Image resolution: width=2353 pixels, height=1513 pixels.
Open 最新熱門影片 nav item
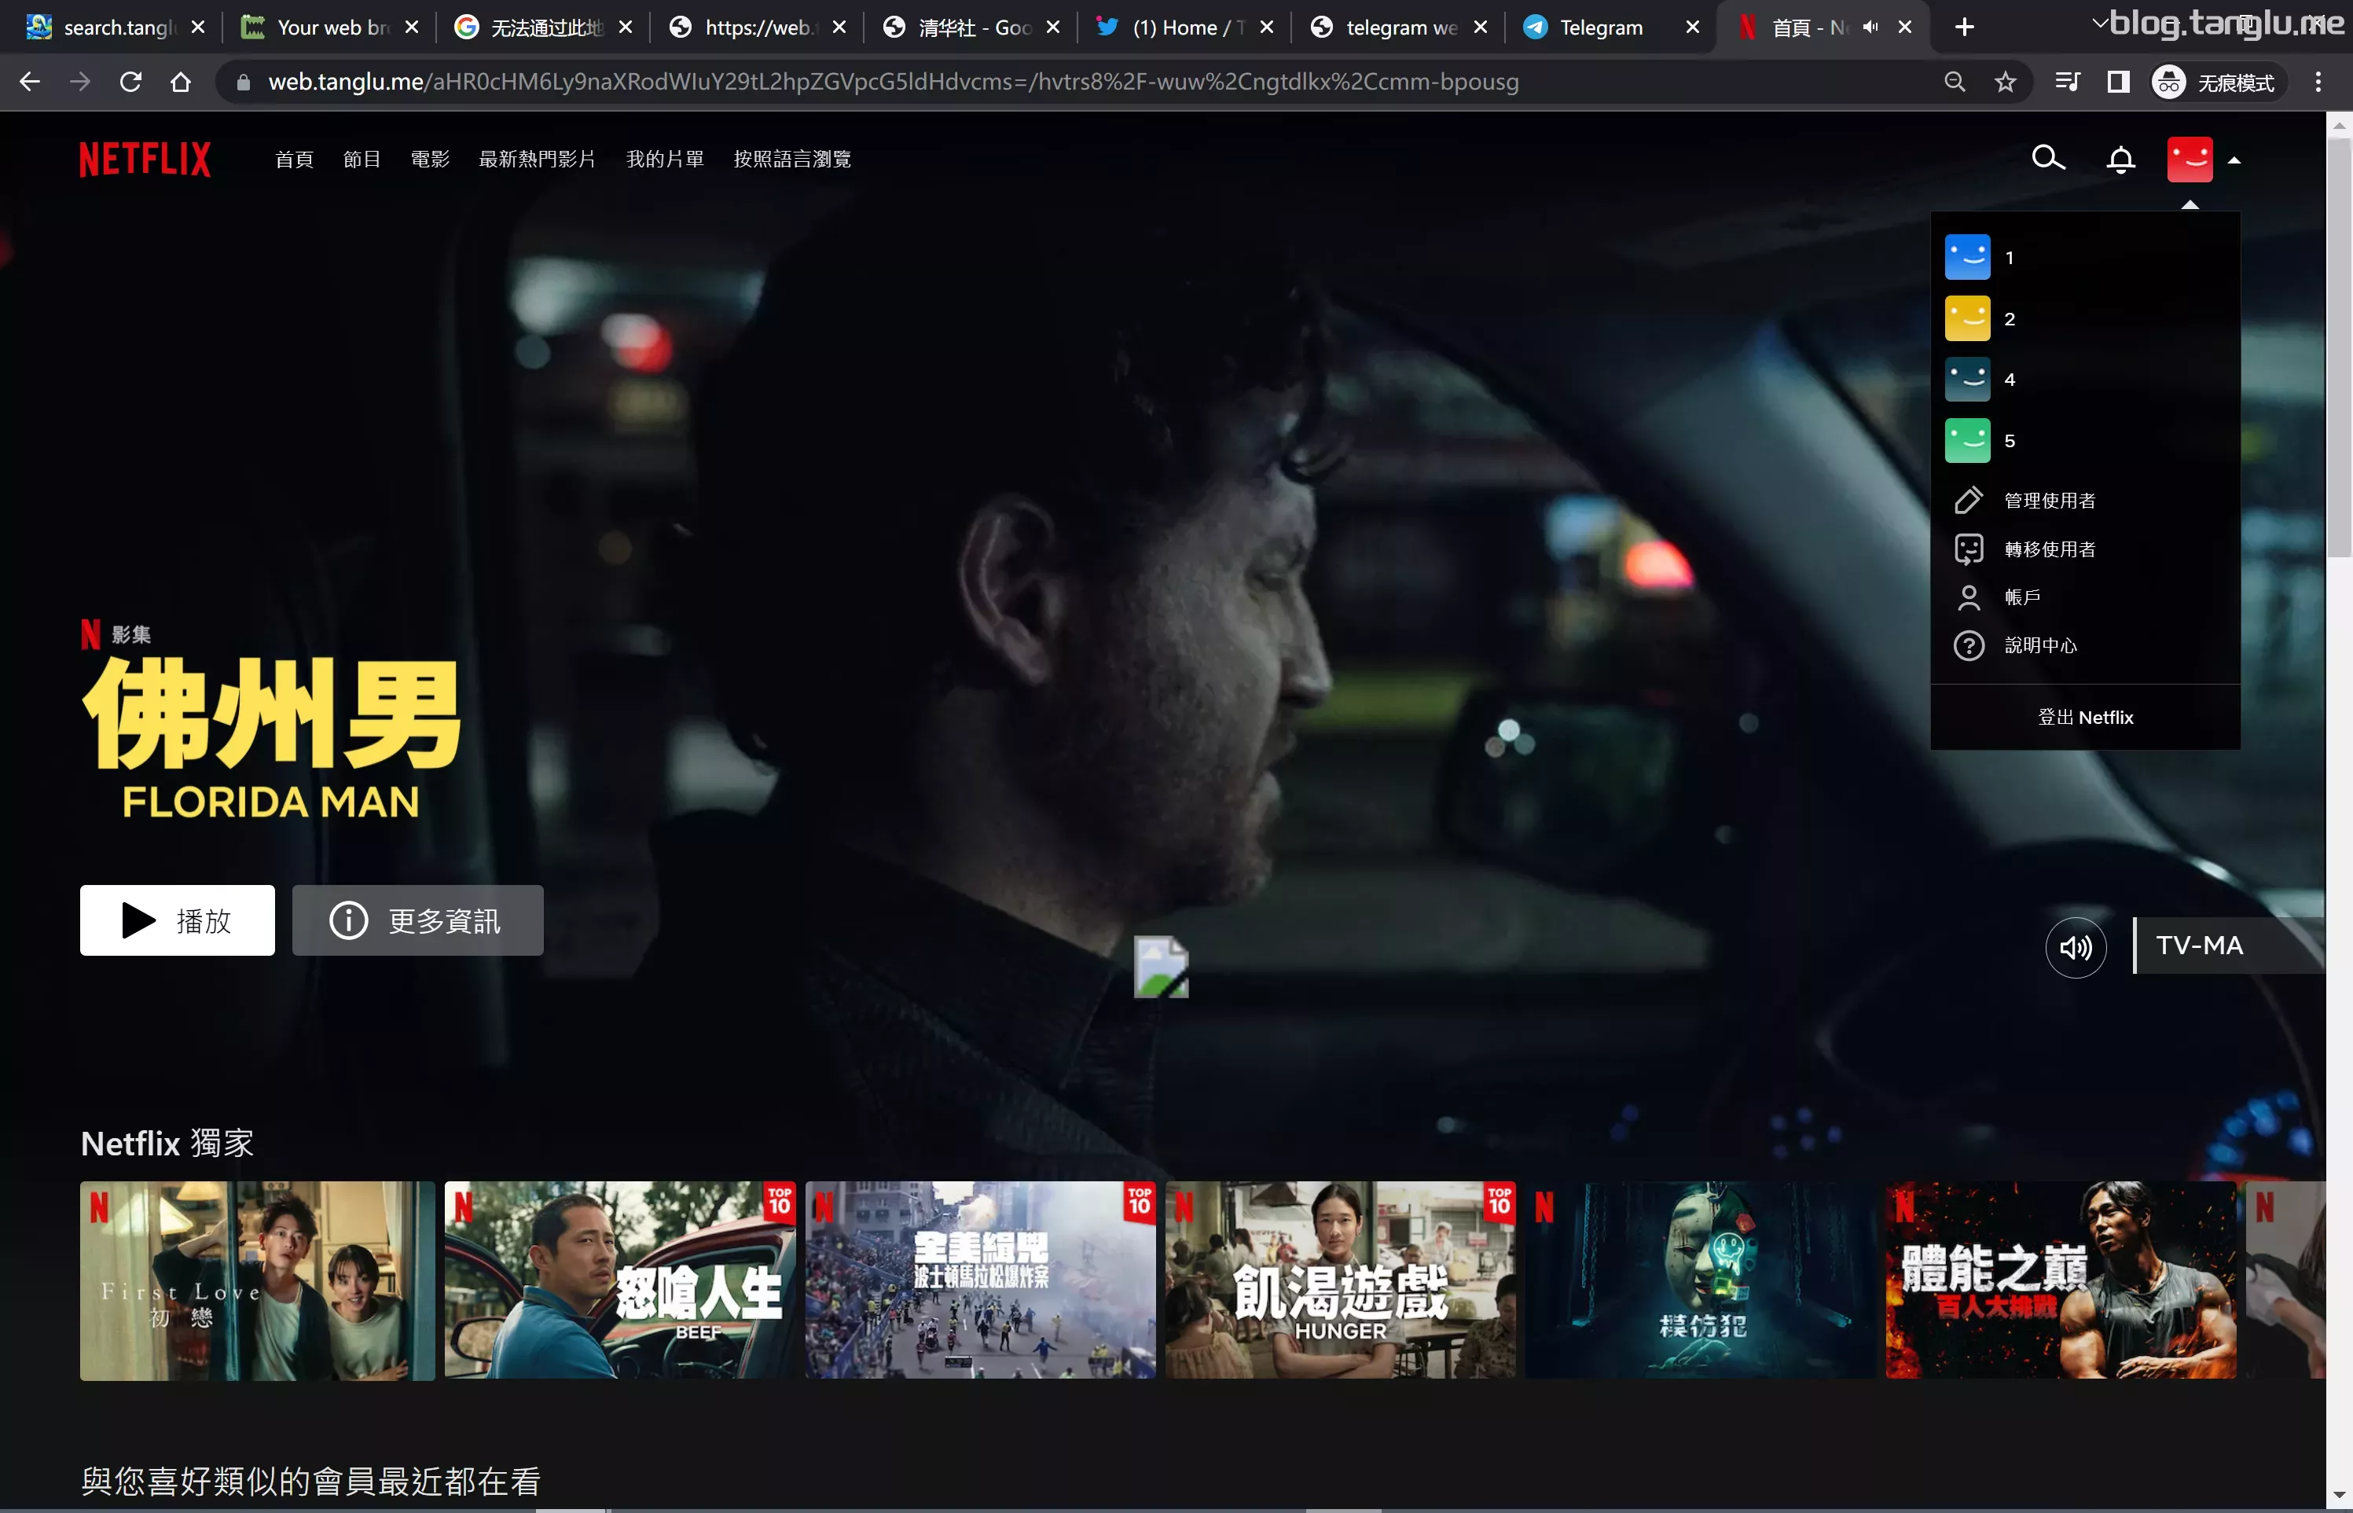pyautogui.click(x=537, y=159)
